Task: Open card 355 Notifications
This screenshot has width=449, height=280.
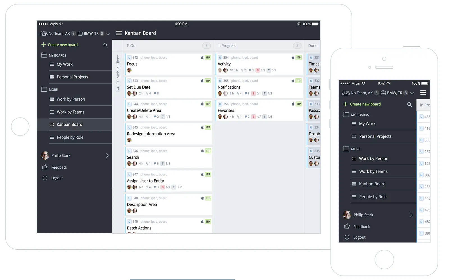Action: click(x=260, y=87)
